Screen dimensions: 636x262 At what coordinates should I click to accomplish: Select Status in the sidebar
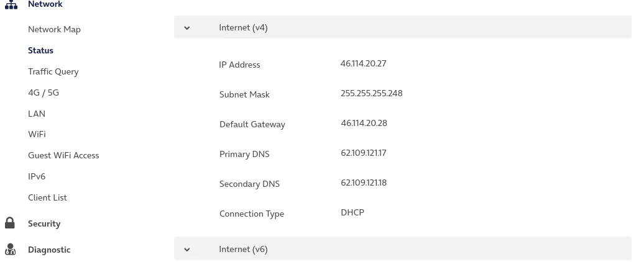[40, 50]
